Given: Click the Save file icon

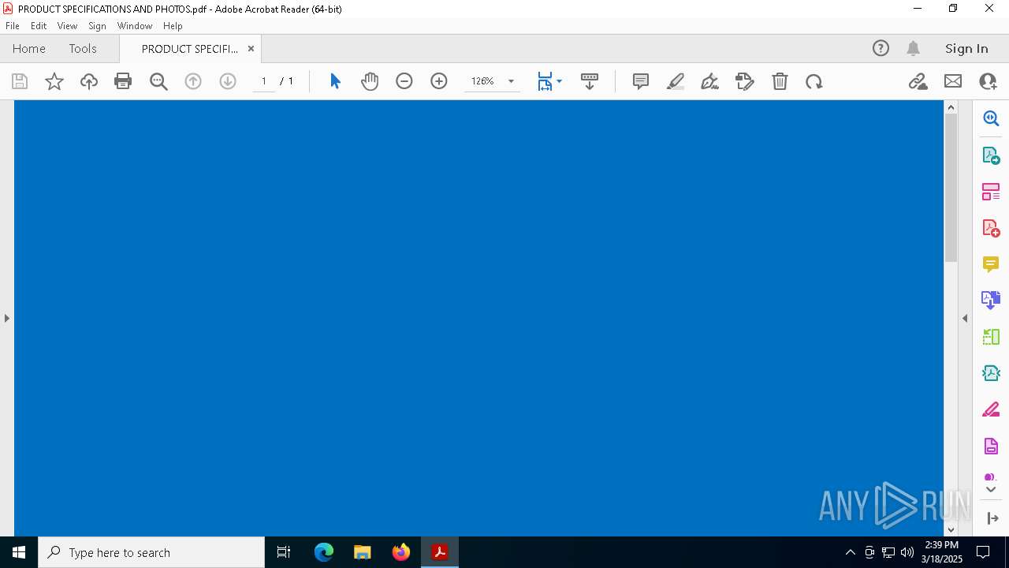Looking at the screenshot, I should pos(20,81).
